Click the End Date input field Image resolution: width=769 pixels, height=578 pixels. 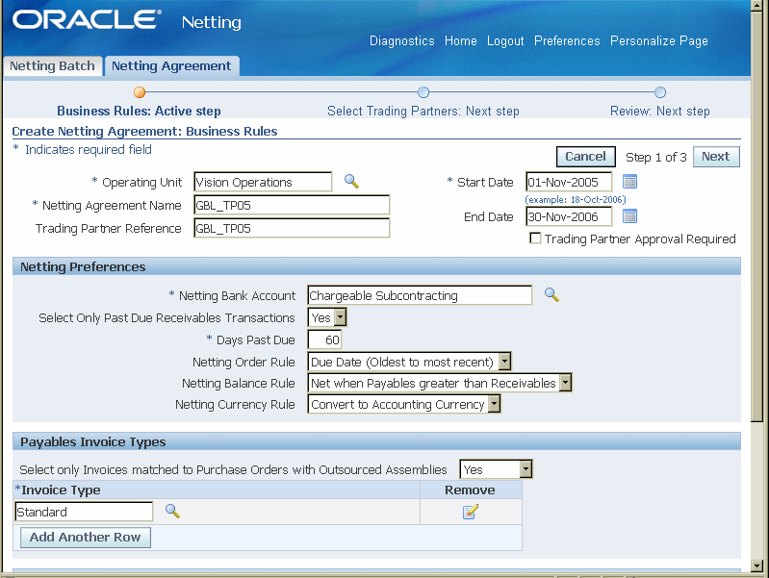569,216
